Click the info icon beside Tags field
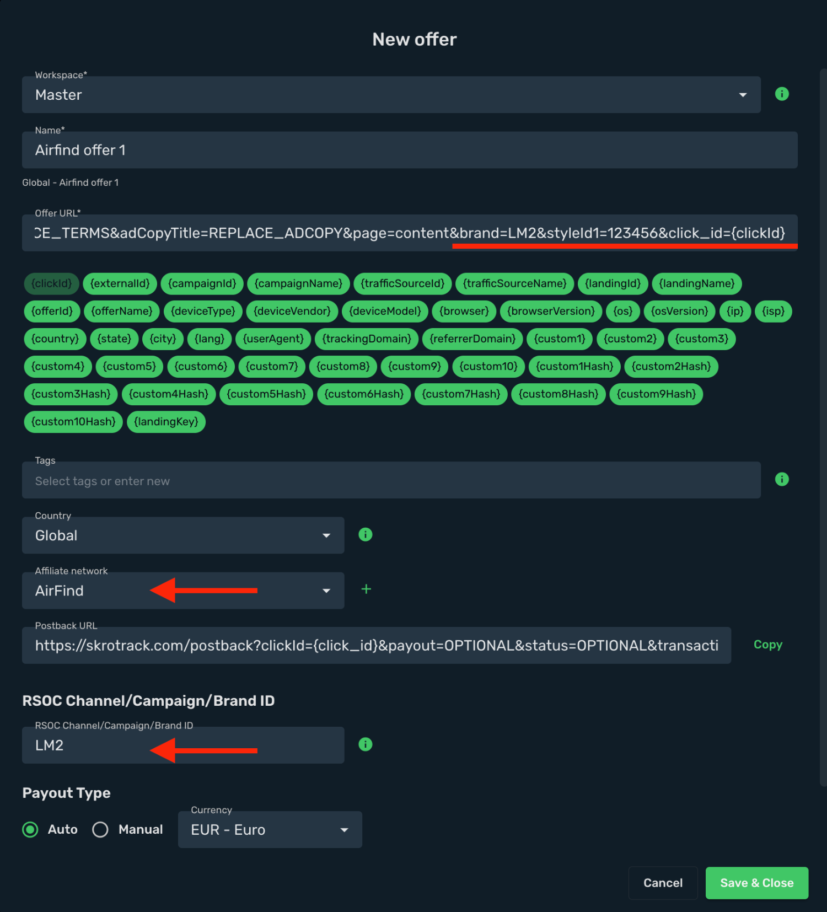Viewport: 827px width, 912px height. coord(782,479)
